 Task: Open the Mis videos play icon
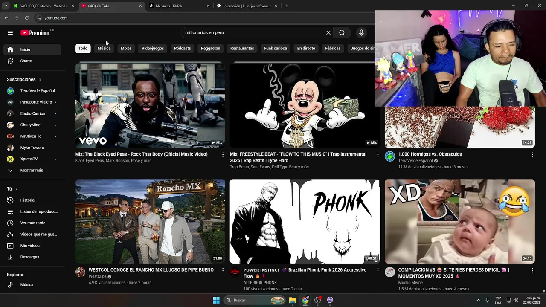[10, 246]
